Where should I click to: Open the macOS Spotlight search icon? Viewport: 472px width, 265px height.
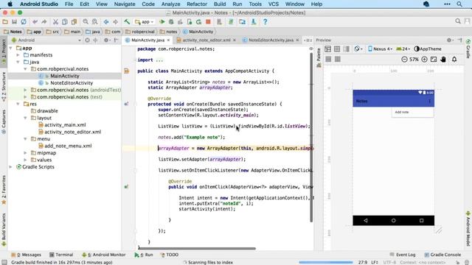pos(459,4)
